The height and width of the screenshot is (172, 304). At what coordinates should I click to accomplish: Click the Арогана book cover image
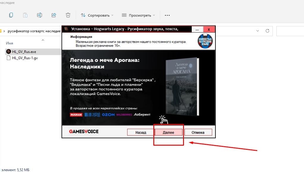coord(182,86)
